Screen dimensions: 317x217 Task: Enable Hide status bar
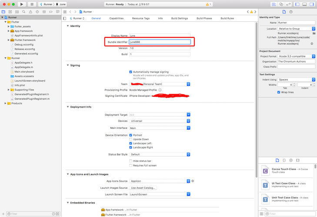pos(130,161)
